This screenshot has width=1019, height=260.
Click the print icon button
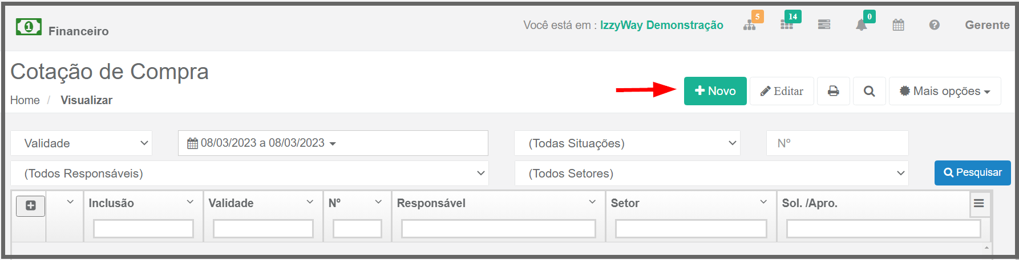[x=834, y=91]
